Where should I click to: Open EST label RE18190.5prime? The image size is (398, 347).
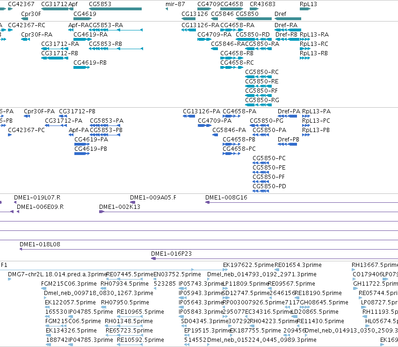click(318, 293)
